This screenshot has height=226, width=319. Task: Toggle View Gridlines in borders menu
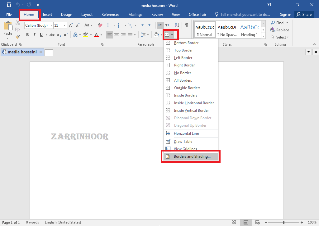click(185, 149)
